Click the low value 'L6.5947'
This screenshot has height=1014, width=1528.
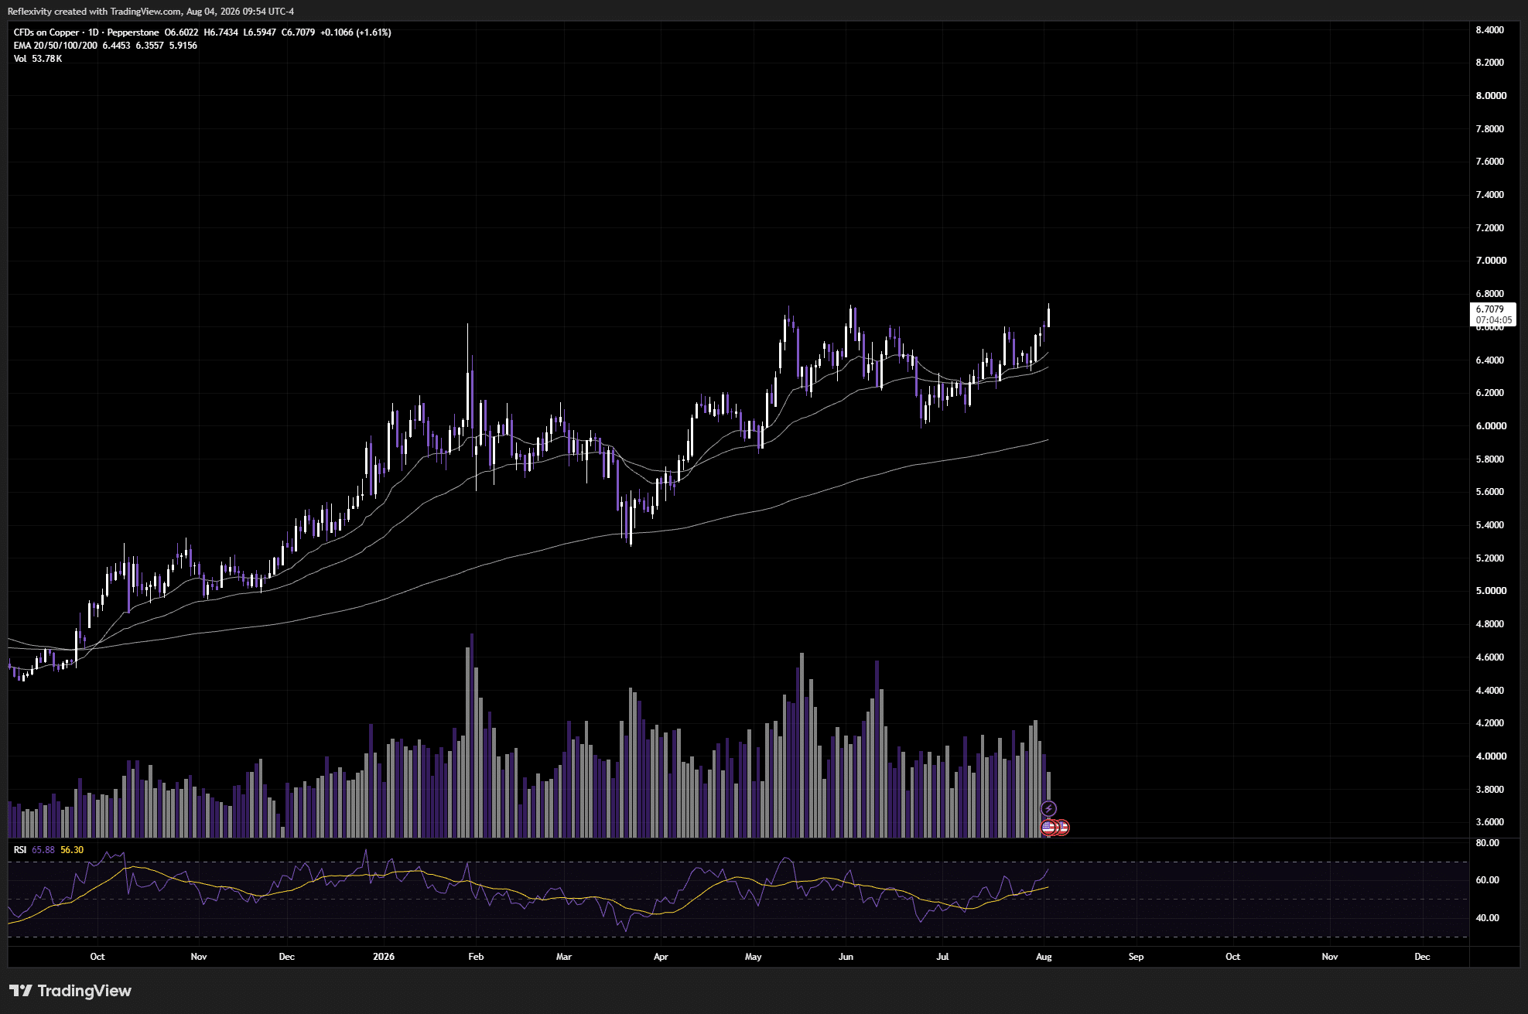pos(259,32)
